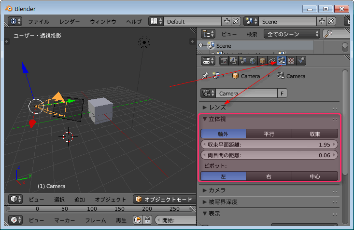Click Camera object in breadcrumb
Image resolution: width=354 pixels, height=230 pixels.
[x=246, y=76]
